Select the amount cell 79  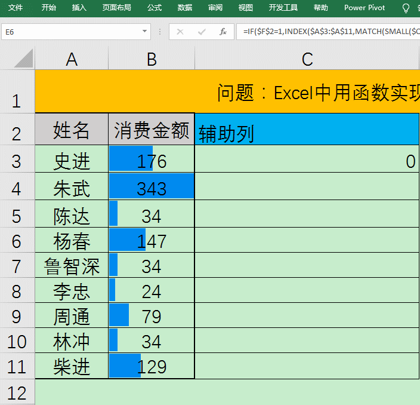pos(152,315)
